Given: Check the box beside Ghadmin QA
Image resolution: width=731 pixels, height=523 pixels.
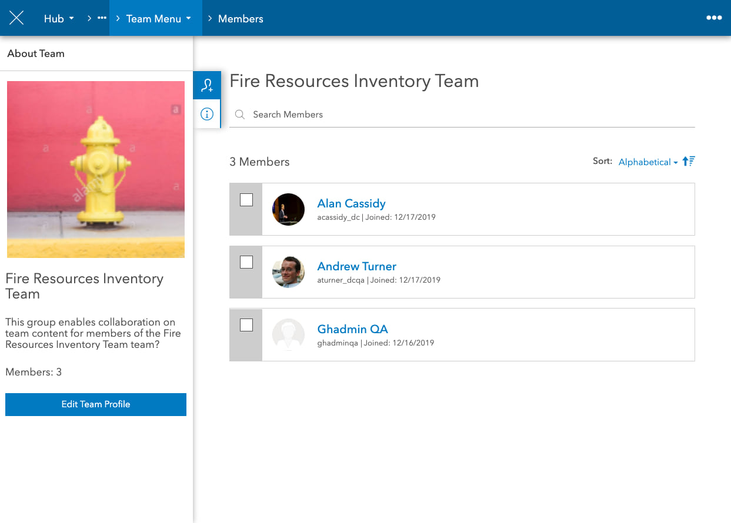Looking at the screenshot, I should pos(246,324).
